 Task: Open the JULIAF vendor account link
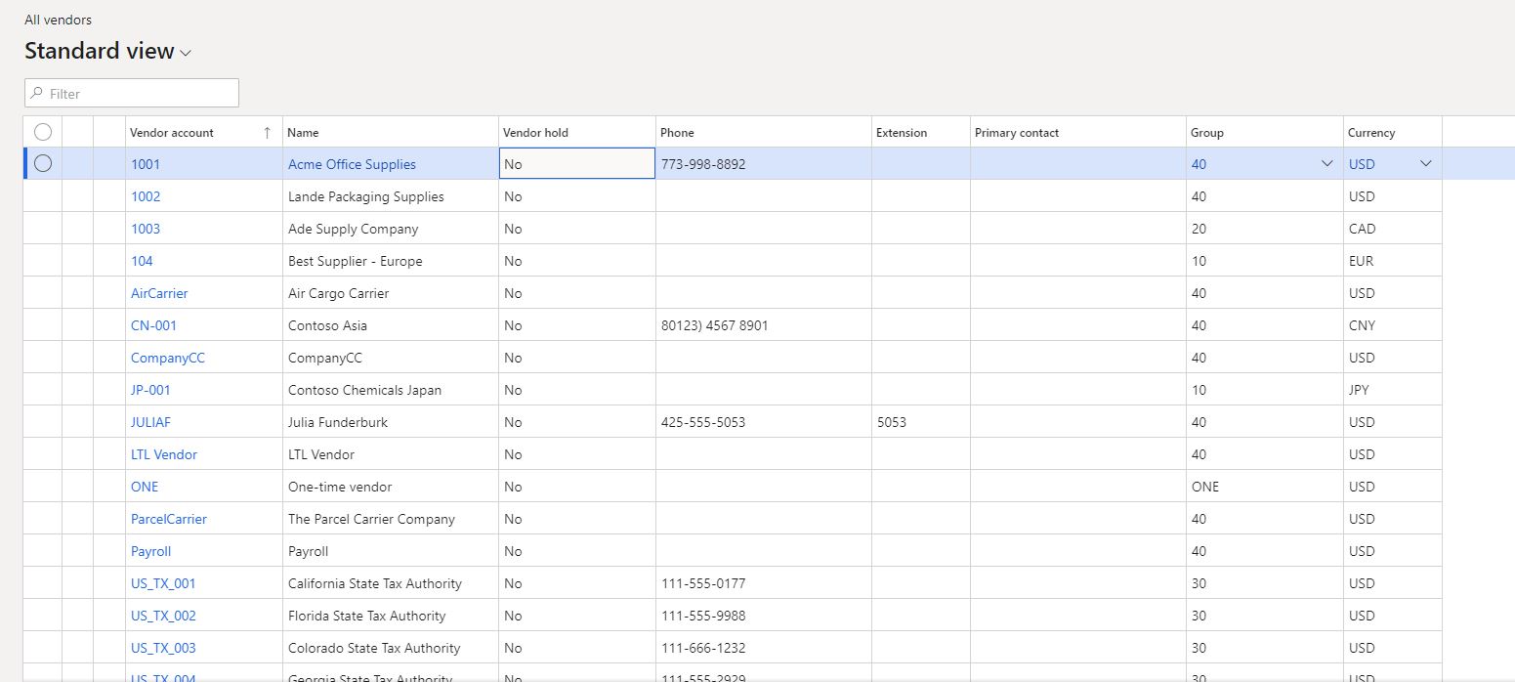151,422
